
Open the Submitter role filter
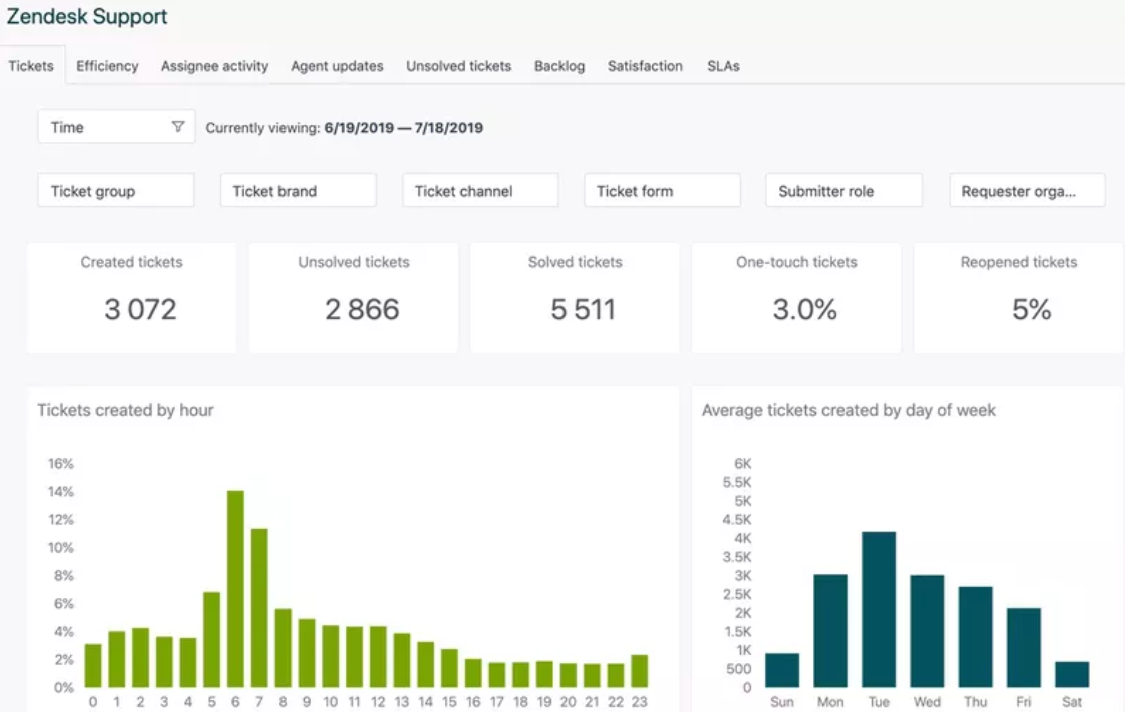[x=843, y=191]
